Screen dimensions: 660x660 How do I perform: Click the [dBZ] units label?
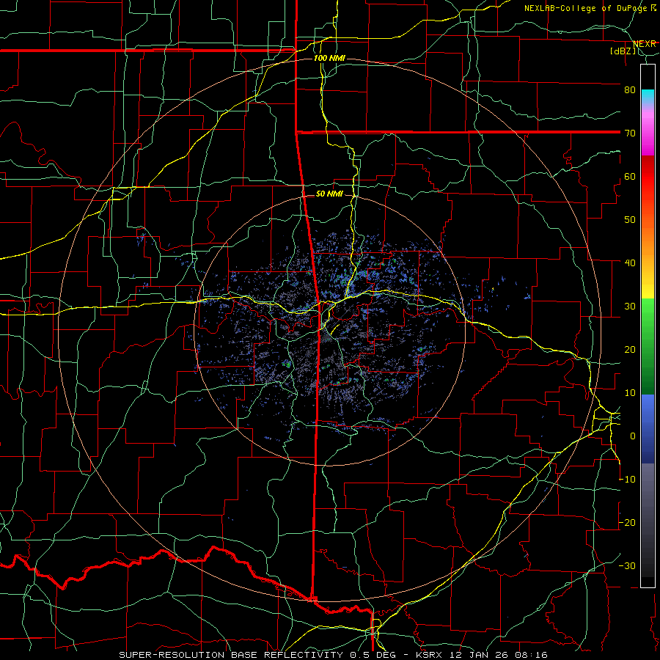(623, 51)
